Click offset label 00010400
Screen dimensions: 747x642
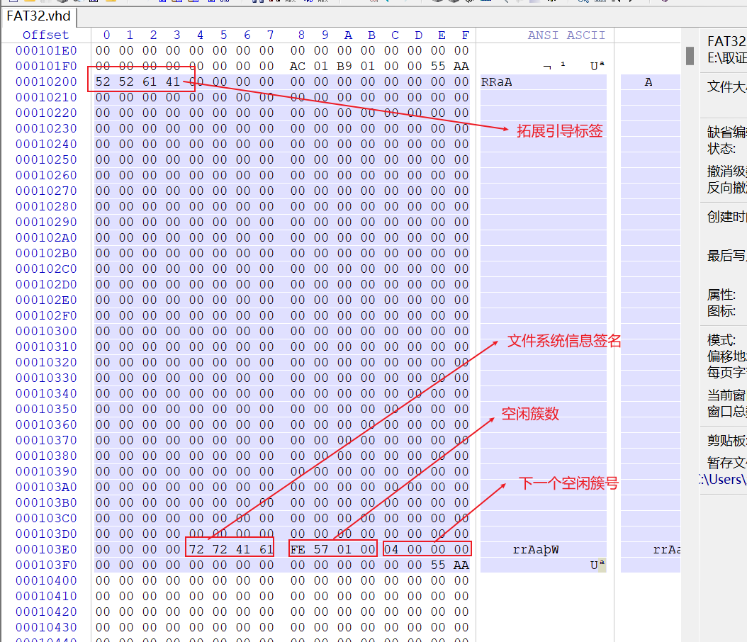(46, 581)
